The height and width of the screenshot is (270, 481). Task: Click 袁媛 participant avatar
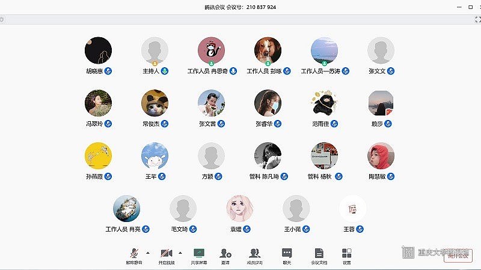coord(239,208)
